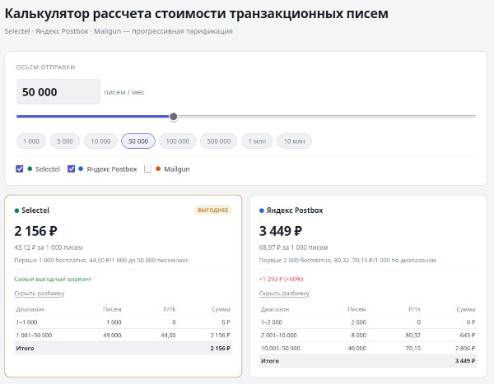Click the green dot beside Selectel checkbox label
Screen dimensions: 494x384
click(30, 169)
